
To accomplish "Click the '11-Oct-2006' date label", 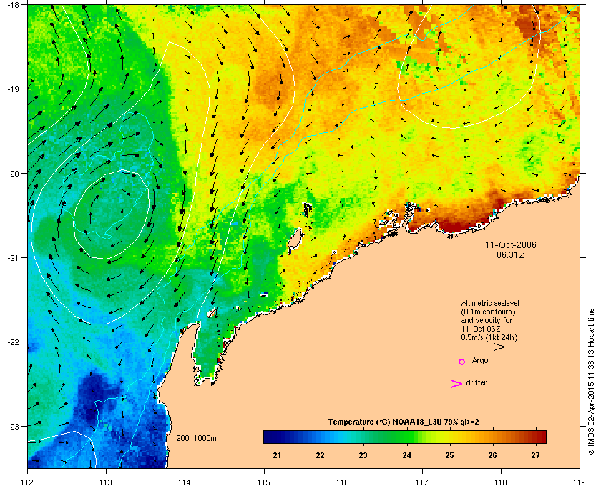I will tap(511, 244).
